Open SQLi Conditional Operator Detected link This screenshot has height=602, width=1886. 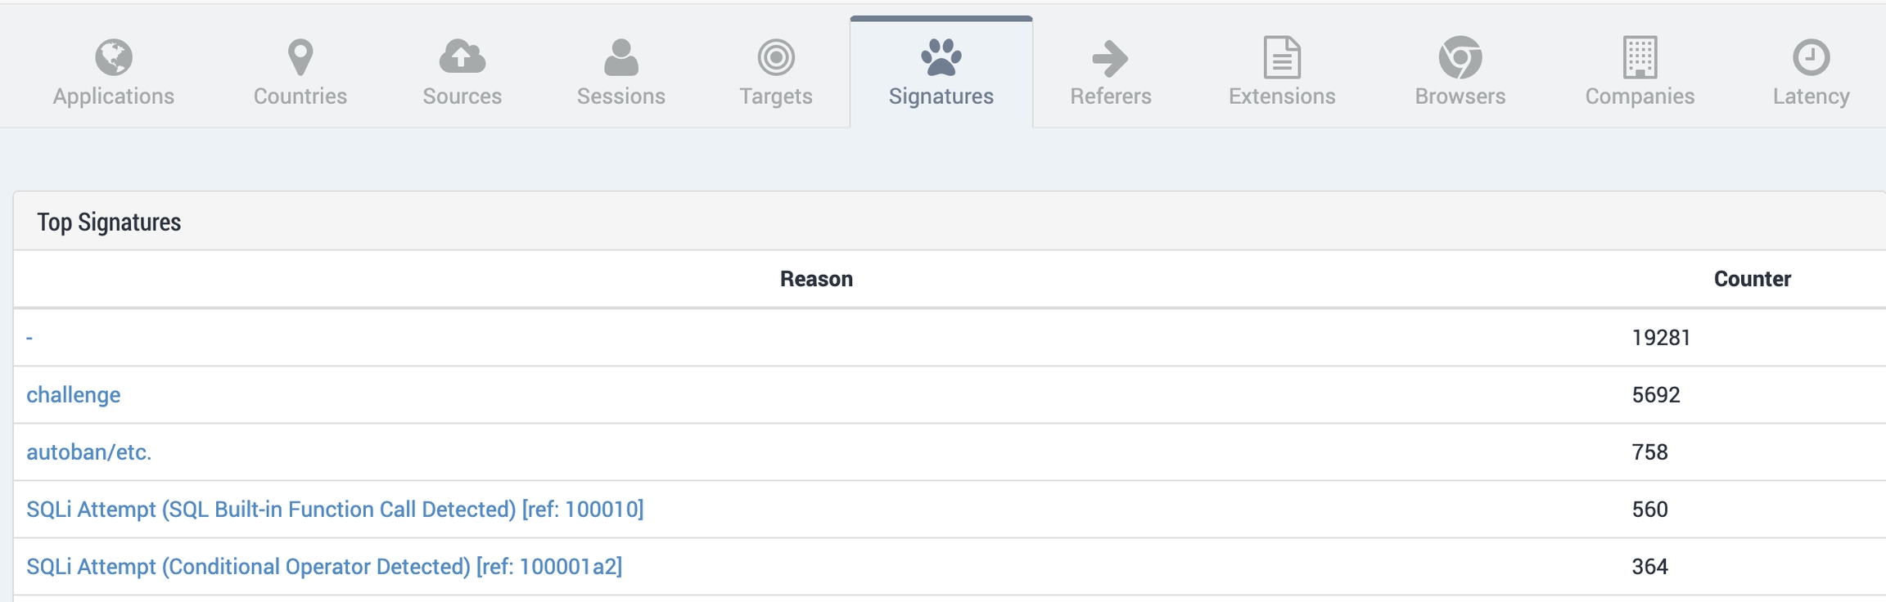[x=324, y=567]
